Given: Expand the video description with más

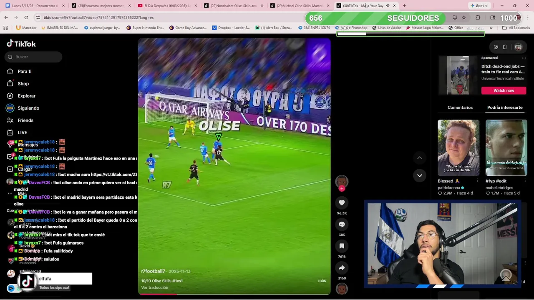Looking at the screenshot, I should (x=322, y=280).
